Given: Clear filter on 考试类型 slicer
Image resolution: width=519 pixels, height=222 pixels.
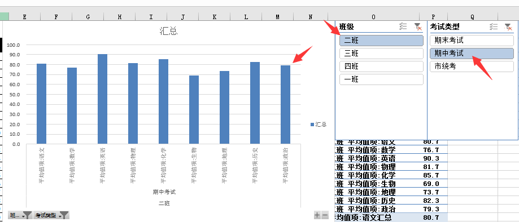Looking at the screenshot, I should [508, 26].
